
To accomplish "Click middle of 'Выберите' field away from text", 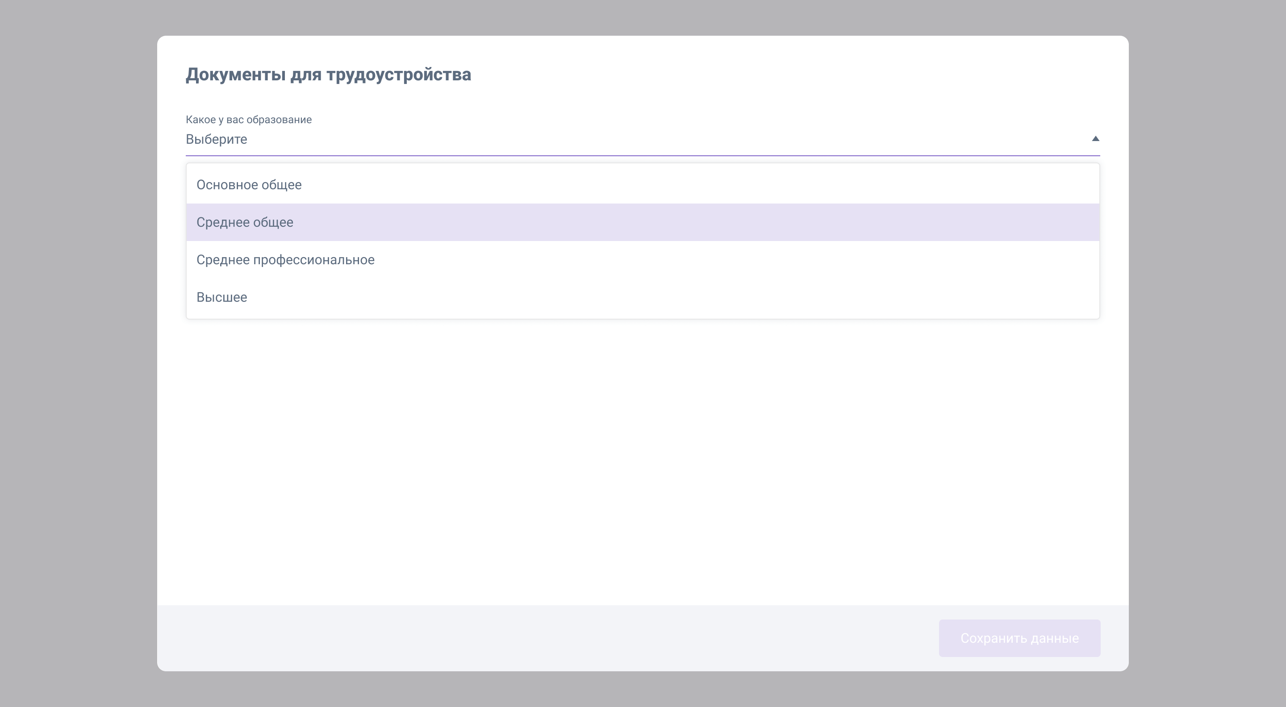I will point(643,139).
